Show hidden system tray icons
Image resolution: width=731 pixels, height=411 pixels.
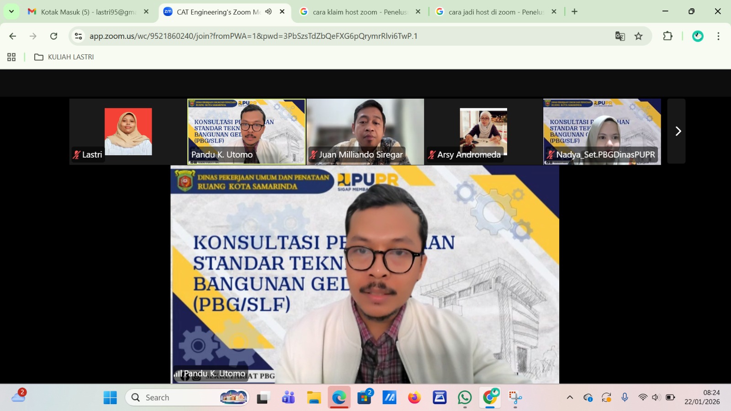(570, 397)
